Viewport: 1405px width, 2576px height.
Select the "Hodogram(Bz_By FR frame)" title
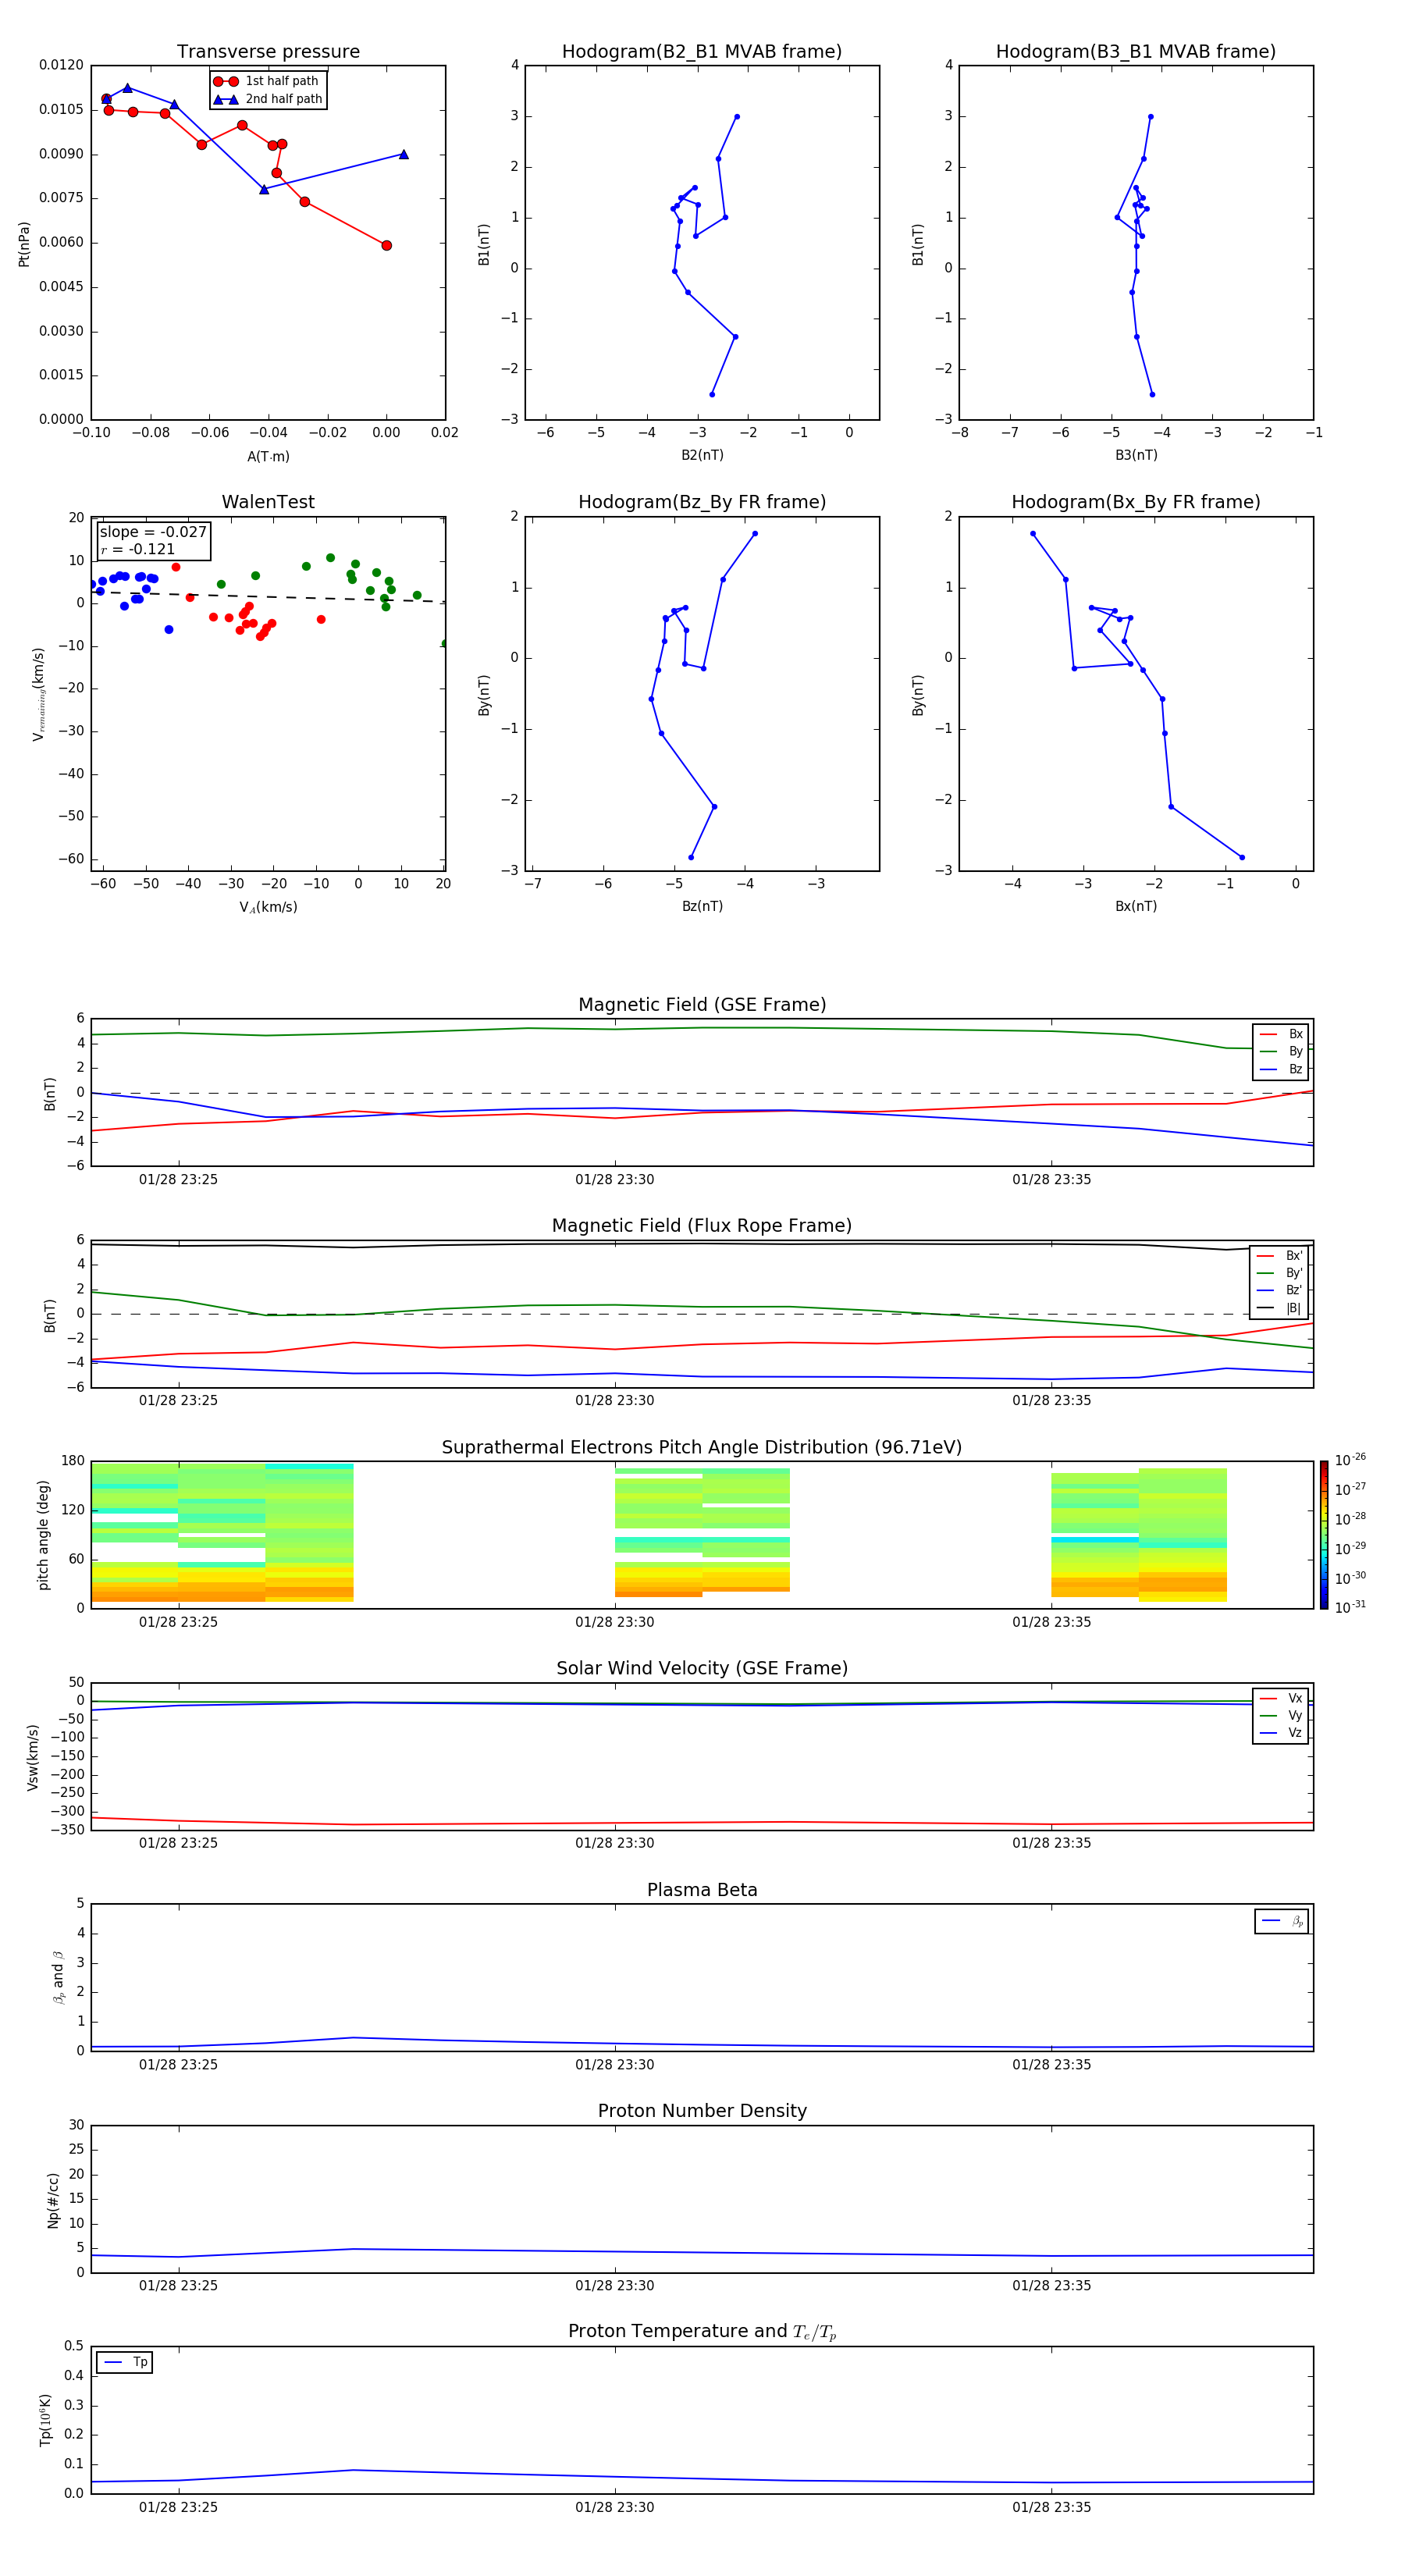(702, 502)
